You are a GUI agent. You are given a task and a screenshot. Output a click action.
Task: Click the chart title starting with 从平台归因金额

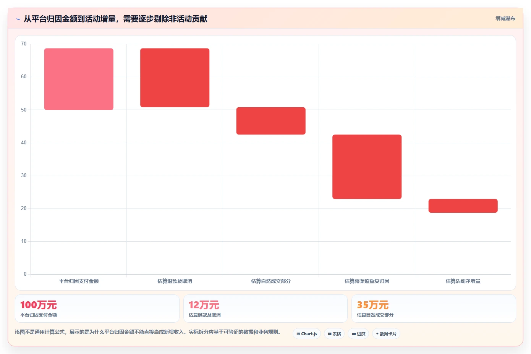(x=115, y=19)
